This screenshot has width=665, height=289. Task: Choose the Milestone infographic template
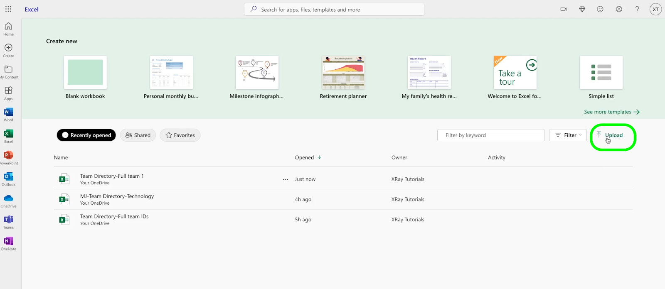coord(257,78)
